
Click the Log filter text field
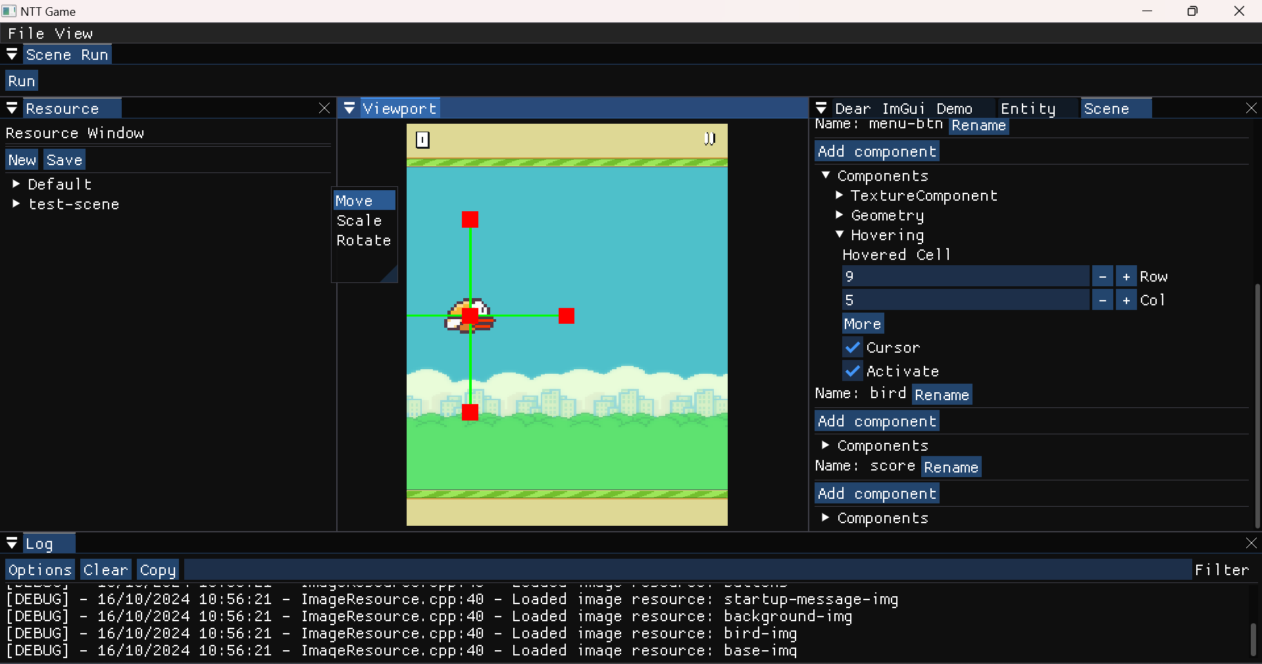click(x=688, y=570)
